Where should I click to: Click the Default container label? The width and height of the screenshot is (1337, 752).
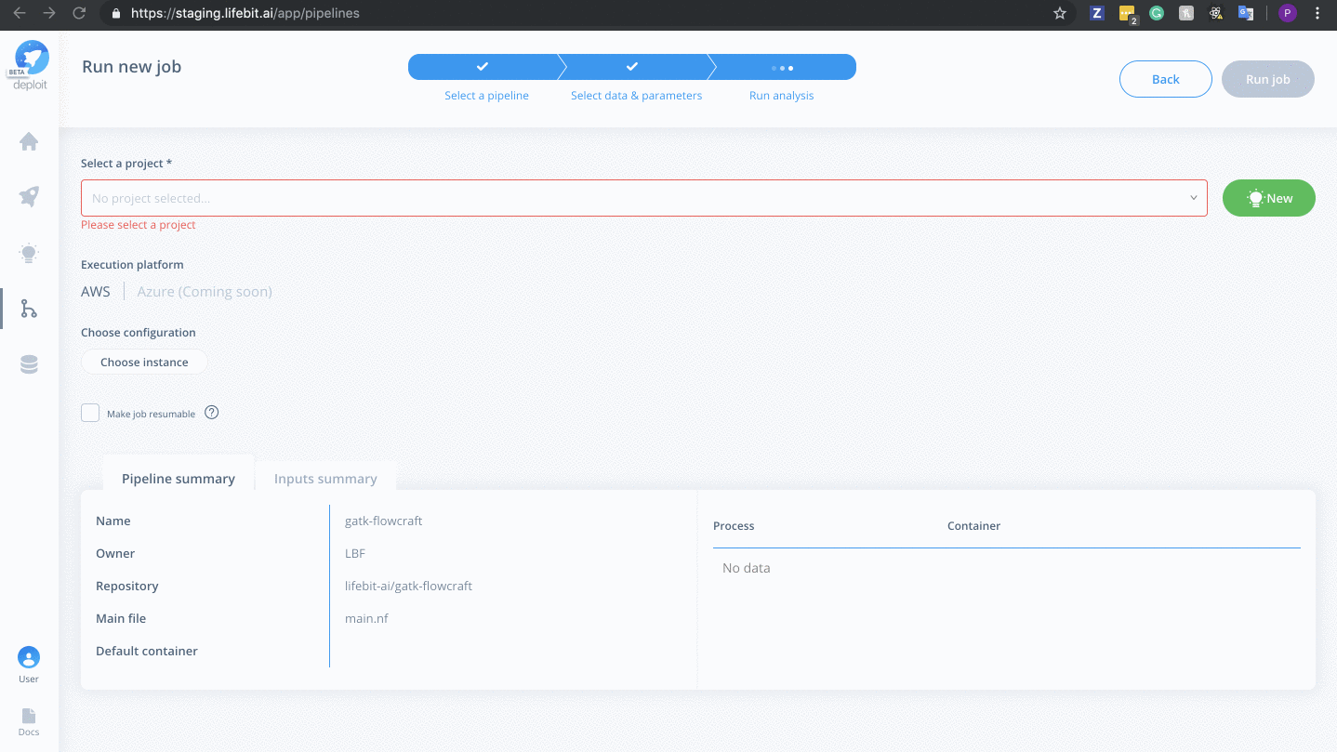click(x=147, y=651)
